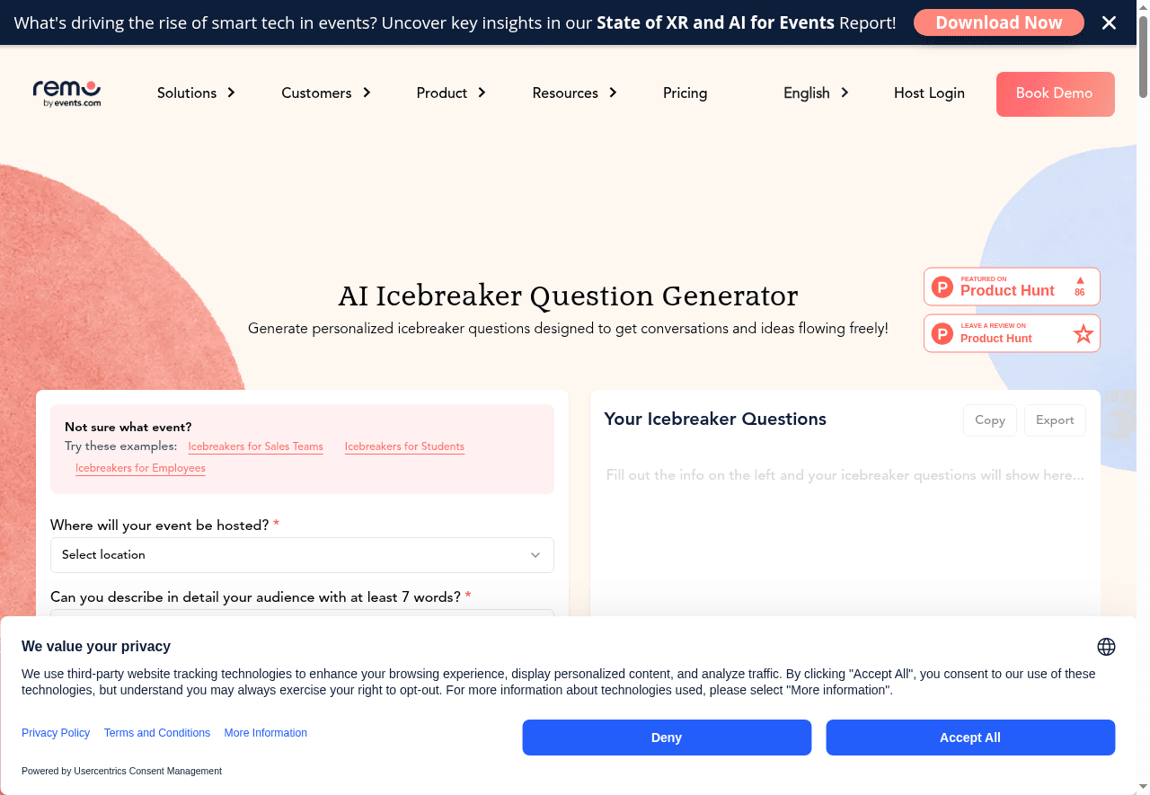Click the Book Demo button
The image size is (1150, 795).
[x=1055, y=93]
